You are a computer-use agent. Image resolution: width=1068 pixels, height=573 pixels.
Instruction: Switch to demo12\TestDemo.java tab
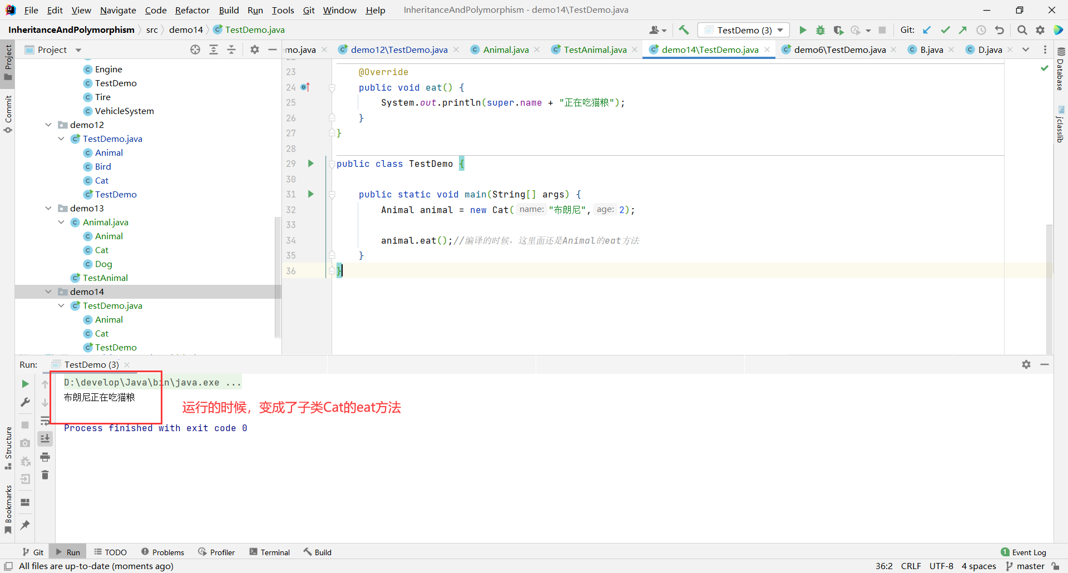(399, 50)
